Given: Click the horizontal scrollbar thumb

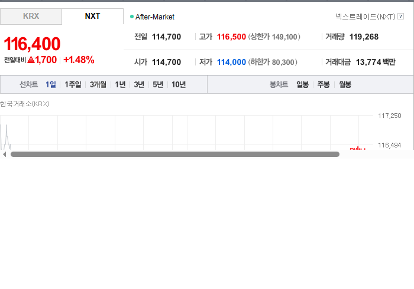Looking at the screenshot, I should pos(175,155).
